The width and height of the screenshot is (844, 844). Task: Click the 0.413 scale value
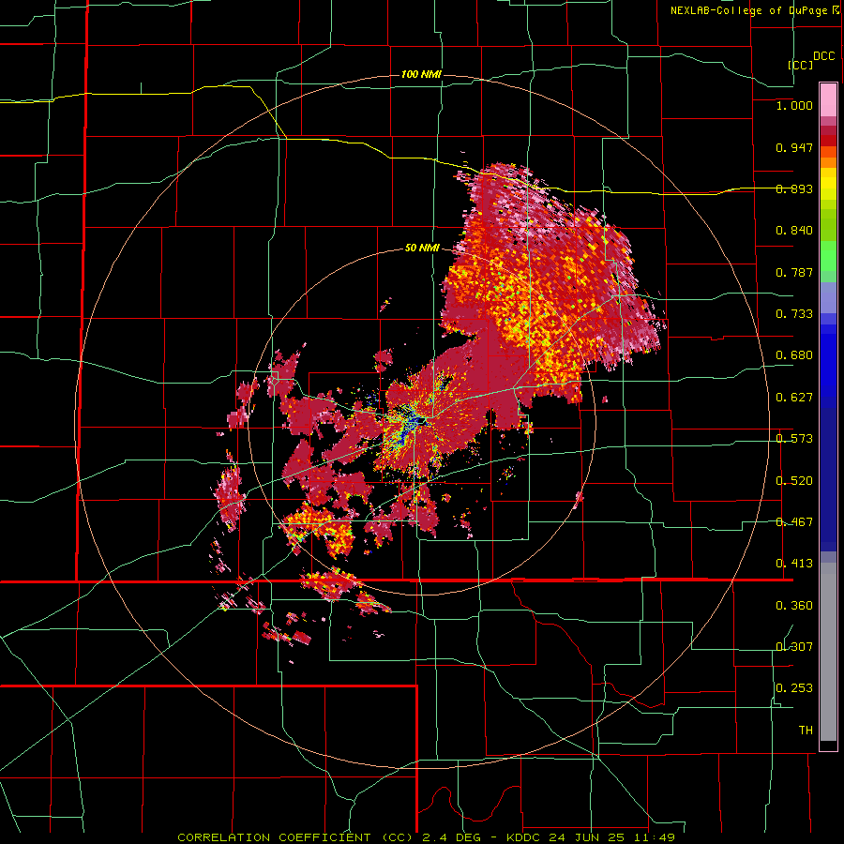tap(794, 564)
